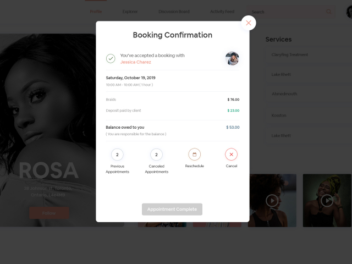This screenshot has width=352, height=264.
Task: Click Jessica Charez's avatar photo
Action: [232, 58]
